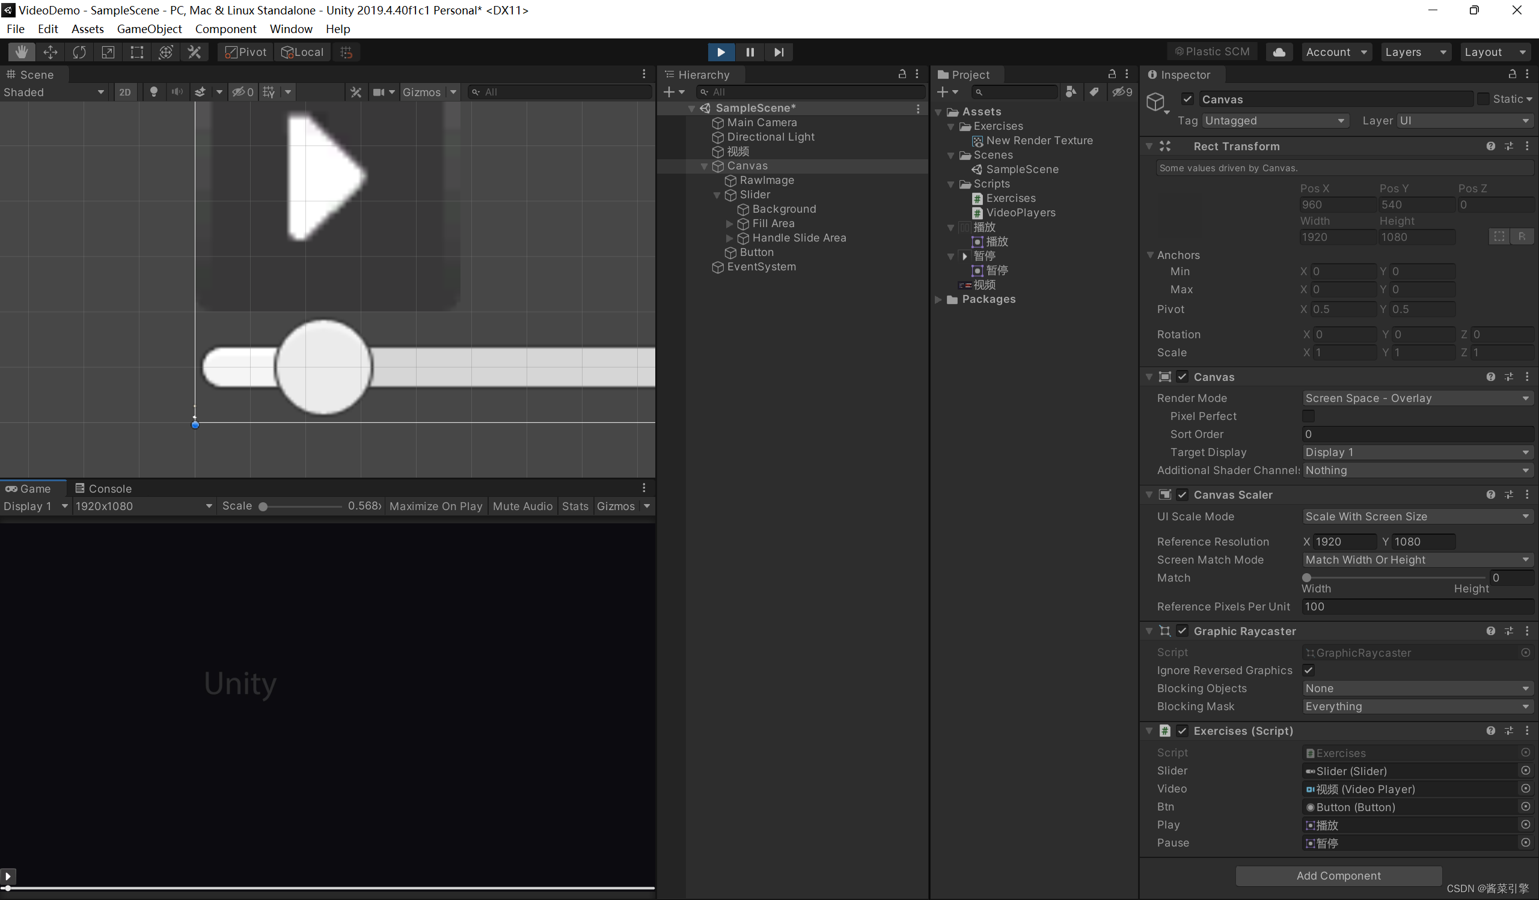This screenshot has width=1539, height=900.
Task: Expand the Slider object in the Hierarchy
Action: coord(717,195)
